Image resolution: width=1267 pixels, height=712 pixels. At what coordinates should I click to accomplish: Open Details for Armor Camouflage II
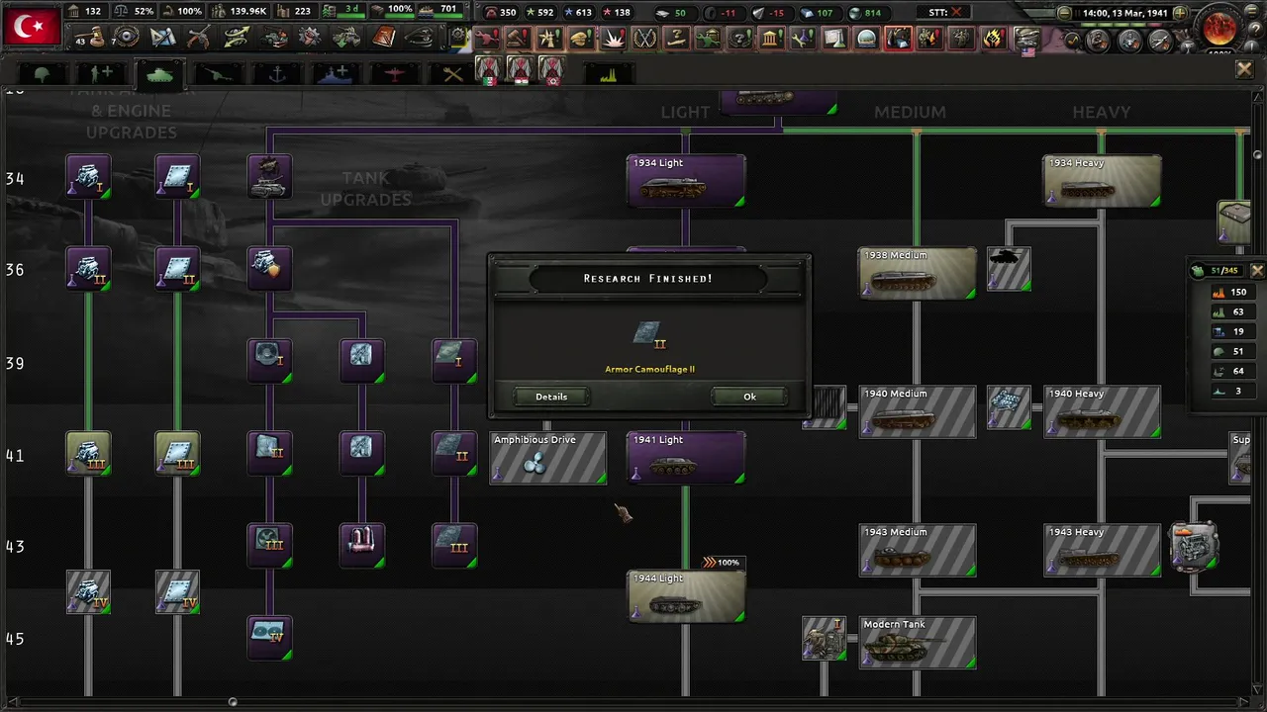[551, 397]
